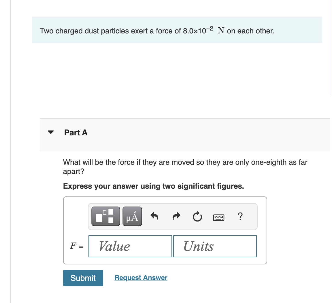Click inside the Units input field
Screen dimensions: 332x303
pyautogui.click(x=215, y=246)
